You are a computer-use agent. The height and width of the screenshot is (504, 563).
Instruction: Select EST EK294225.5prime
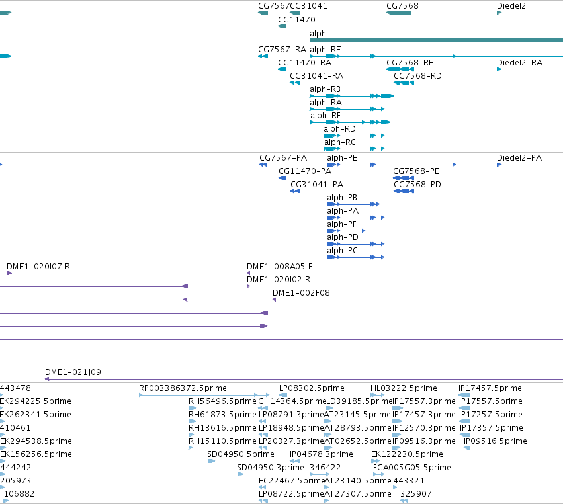tap(1, 408)
